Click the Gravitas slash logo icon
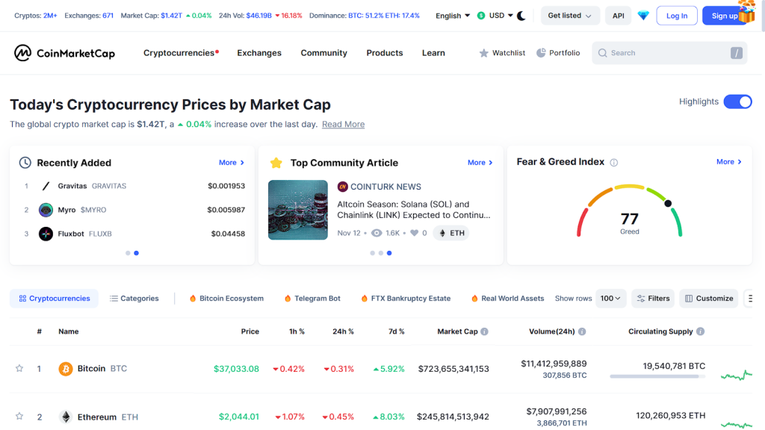This screenshot has width=765, height=430. click(x=46, y=186)
